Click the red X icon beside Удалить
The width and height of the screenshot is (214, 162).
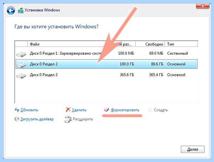coord(68,110)
